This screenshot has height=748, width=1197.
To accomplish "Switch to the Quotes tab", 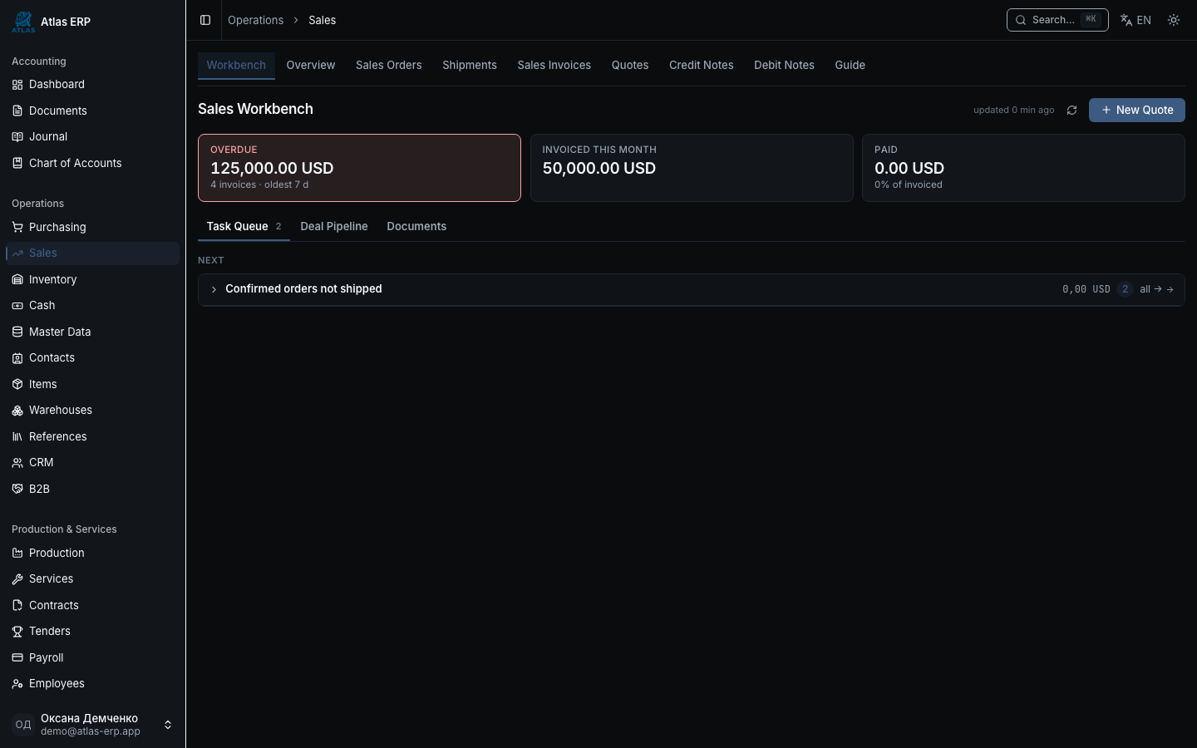I will [630, 66].
